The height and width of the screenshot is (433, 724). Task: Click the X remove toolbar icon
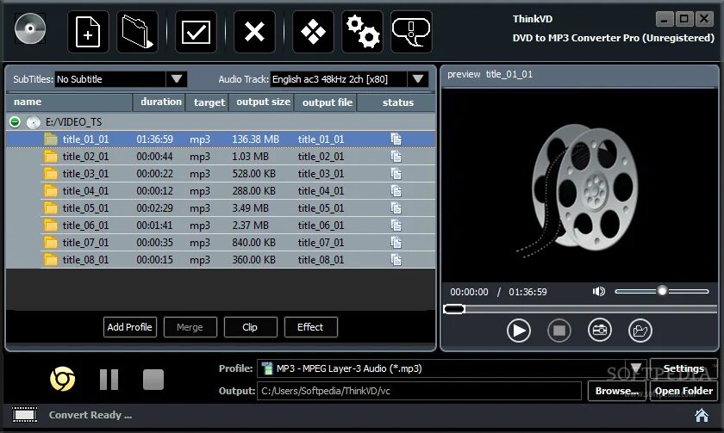(254, 32)
